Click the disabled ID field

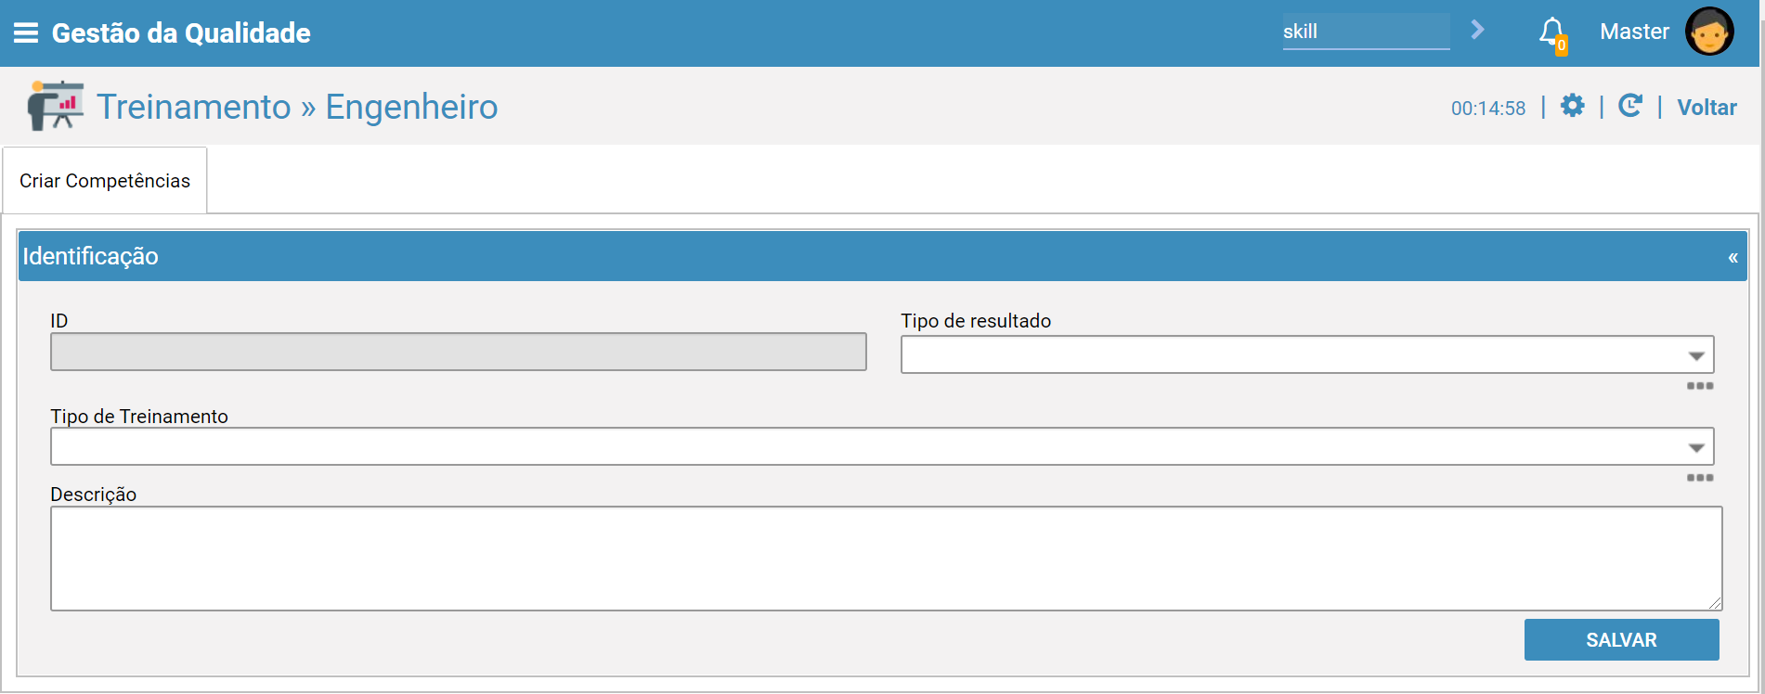[459, 352]
